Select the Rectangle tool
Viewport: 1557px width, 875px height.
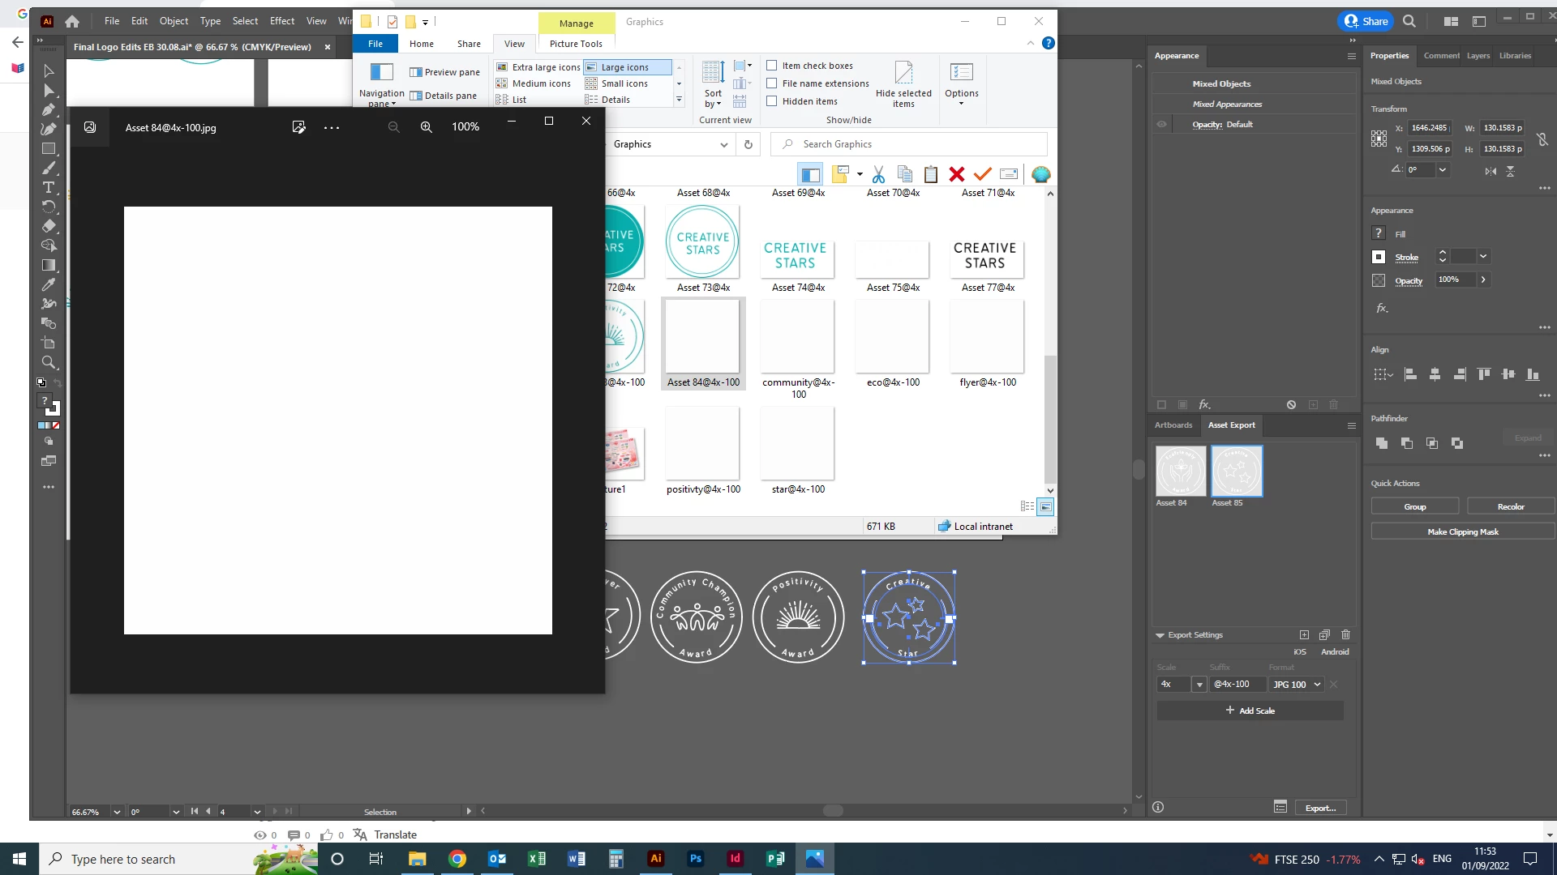[49, 149]
